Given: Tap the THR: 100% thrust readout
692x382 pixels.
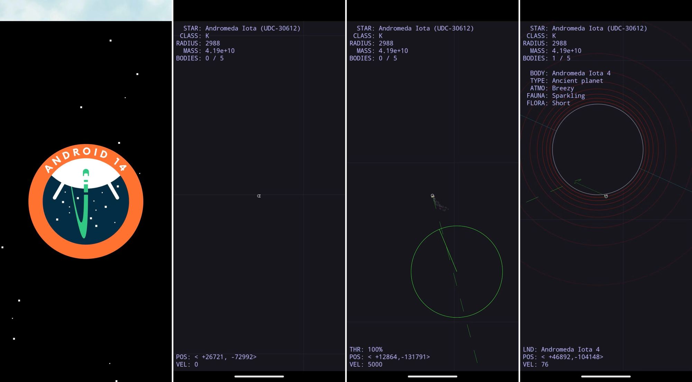Looking at the screenshot, I should click(366, 349).
